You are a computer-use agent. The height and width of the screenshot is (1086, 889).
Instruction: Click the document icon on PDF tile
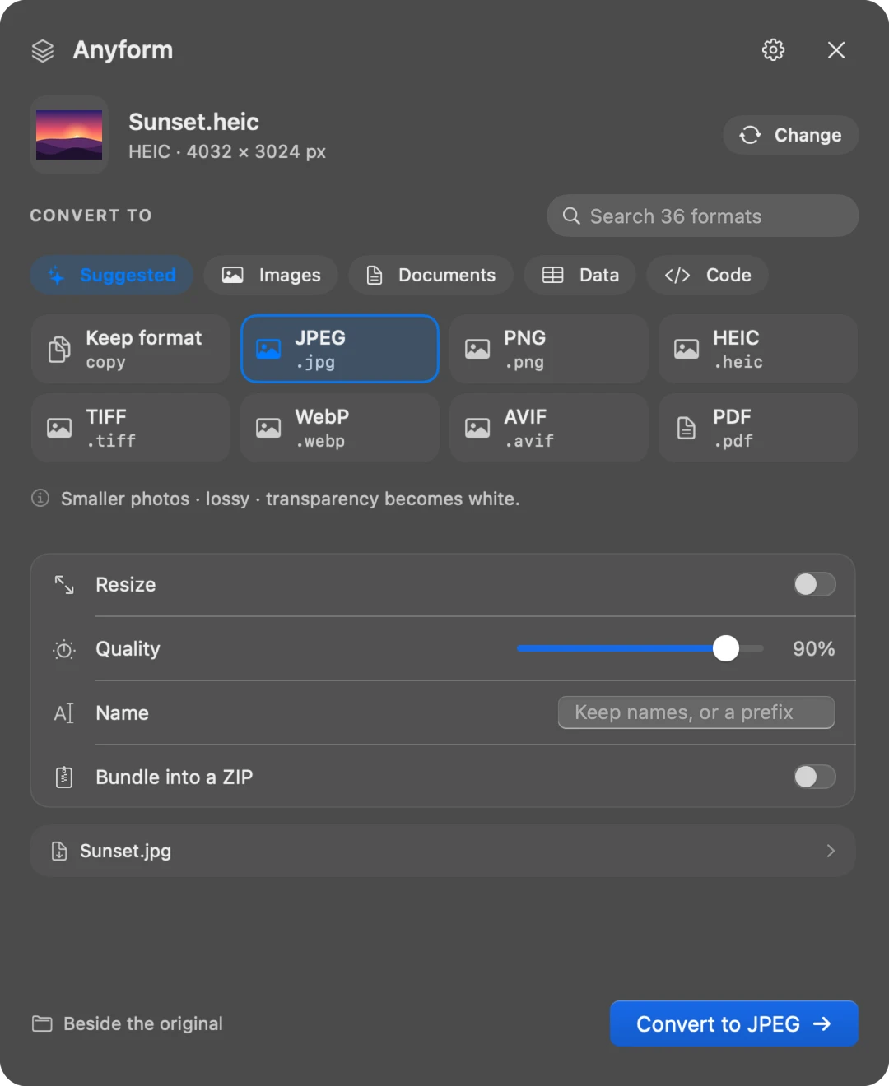point(687,428)
